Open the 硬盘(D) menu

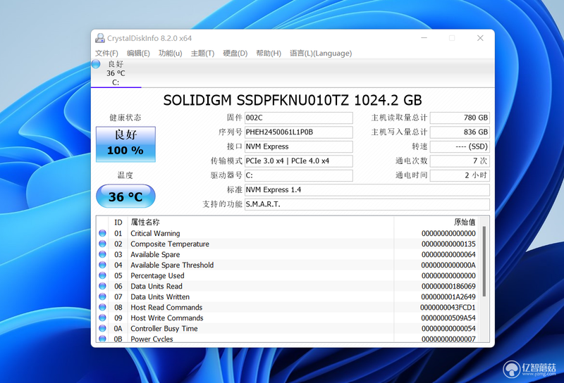pos(235,54)
